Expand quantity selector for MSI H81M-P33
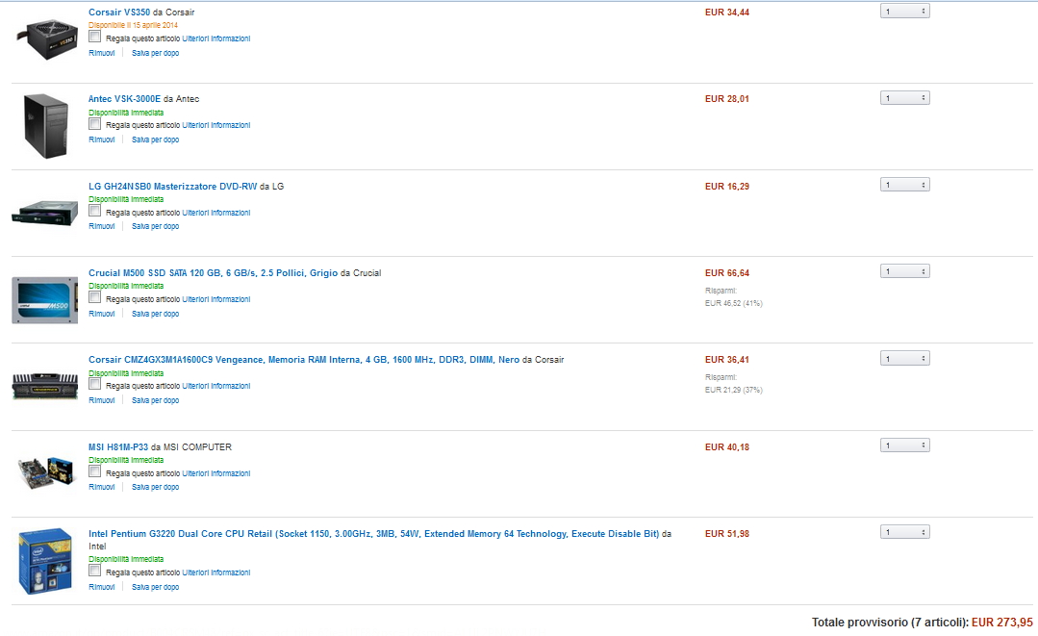 point(905,445)
